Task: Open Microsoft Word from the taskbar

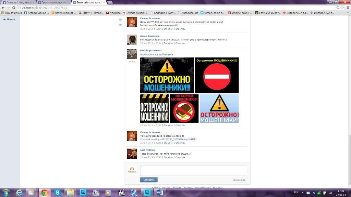Action: [x=160, y=193]
